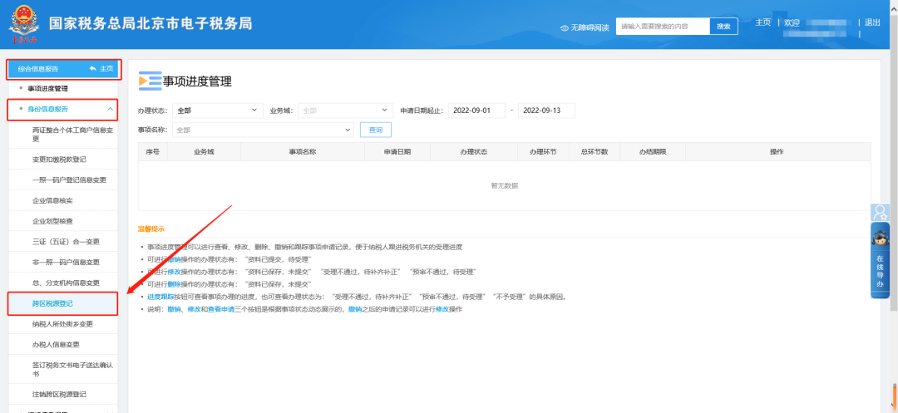Screen dimensions: 898x413
Task: Click the start date field 2022-09-01
Action: 476,111
